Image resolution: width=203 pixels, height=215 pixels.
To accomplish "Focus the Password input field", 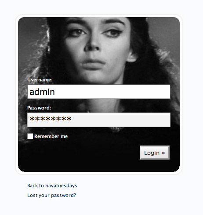I will (99, 120).
